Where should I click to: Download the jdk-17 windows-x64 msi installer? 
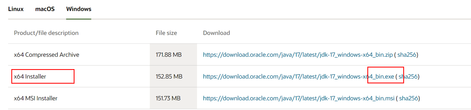(299, 98)
